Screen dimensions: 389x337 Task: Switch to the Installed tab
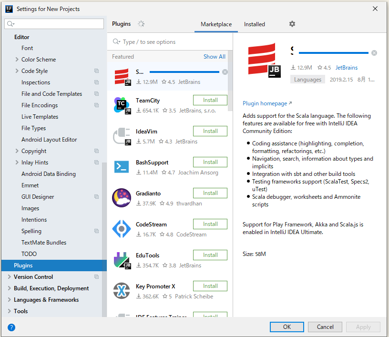[x=254, y=24]
